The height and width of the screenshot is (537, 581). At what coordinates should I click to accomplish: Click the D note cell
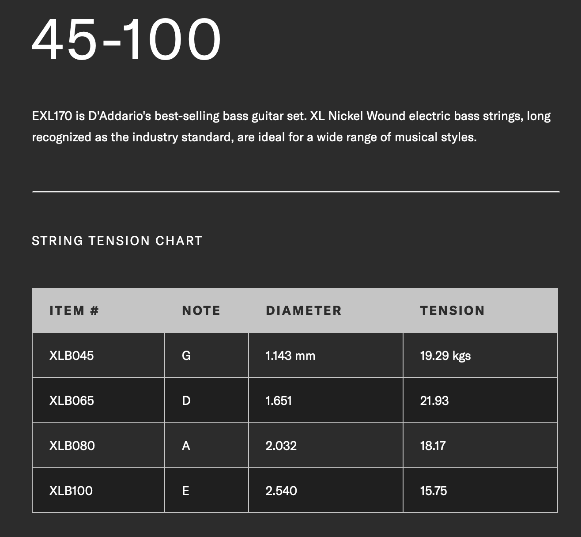coord(207,401)
